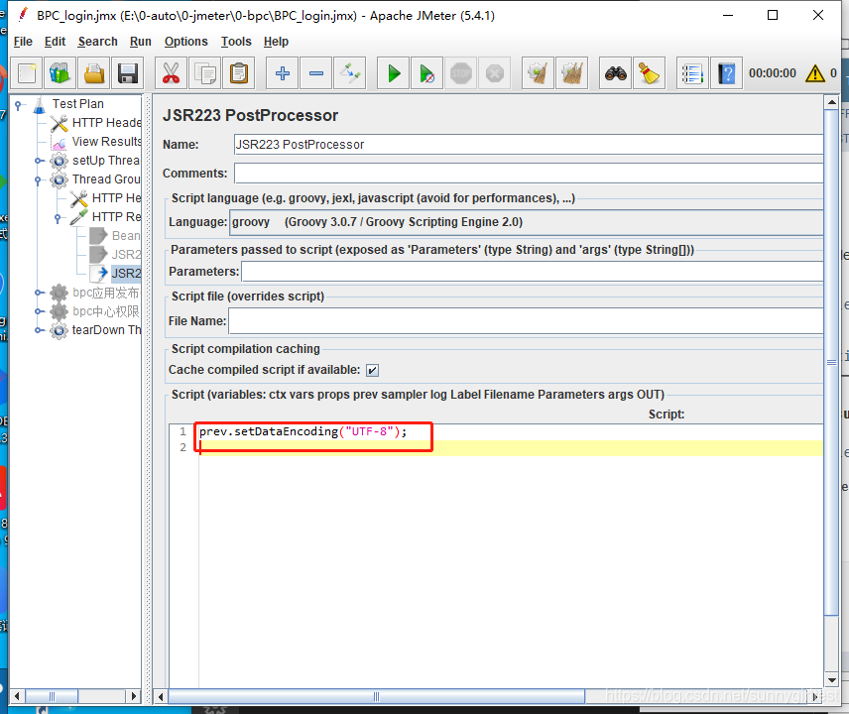Toggle Cache compiled script checkbox
Screen dimensions: 849x714
372,370
